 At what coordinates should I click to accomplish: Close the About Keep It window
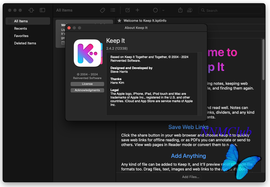pos(69,28)
